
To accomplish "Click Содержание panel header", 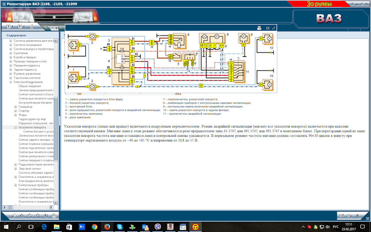I will pos(16,35).
